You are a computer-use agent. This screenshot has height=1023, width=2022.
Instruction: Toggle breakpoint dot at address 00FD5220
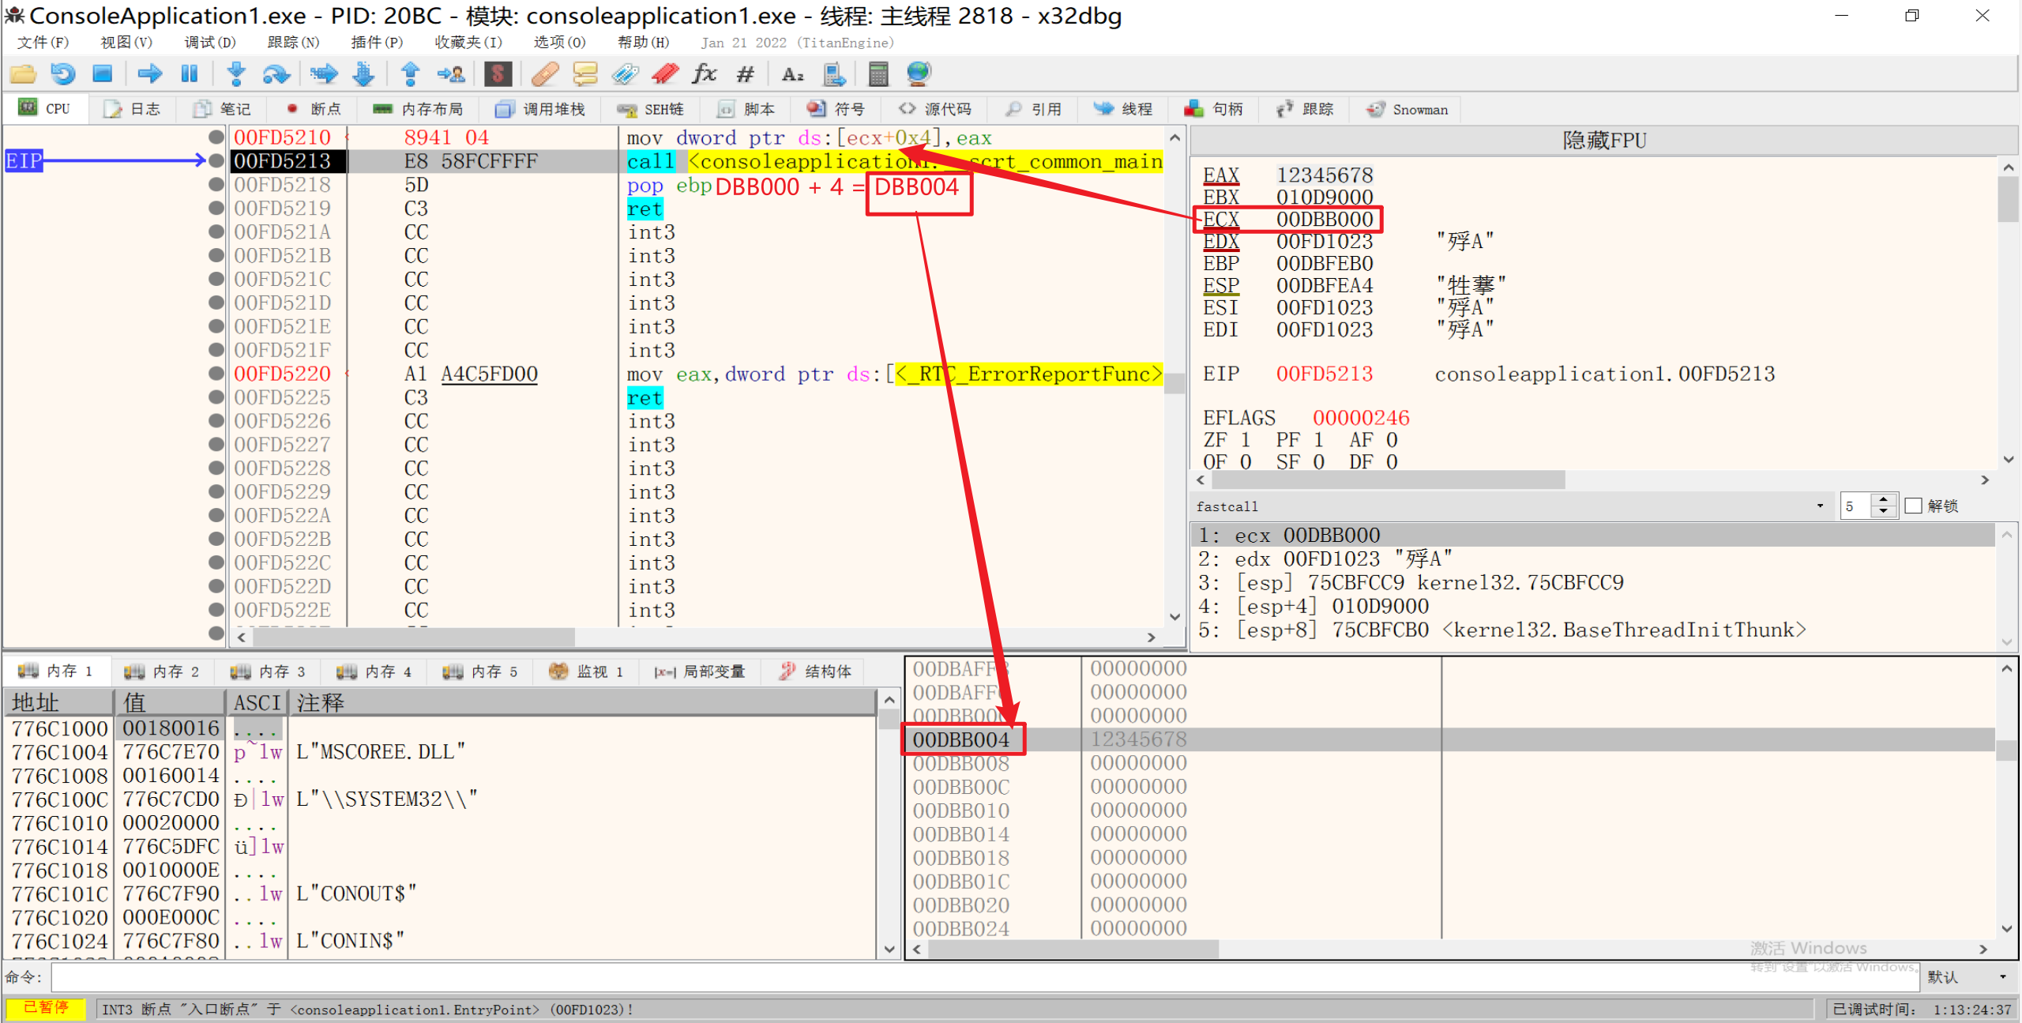[x=216, y=374]
